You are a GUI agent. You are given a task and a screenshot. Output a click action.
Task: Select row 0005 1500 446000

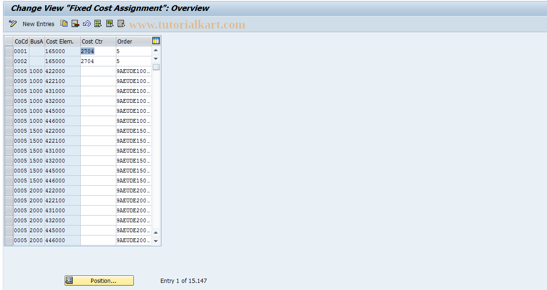(x=9, y=181)
